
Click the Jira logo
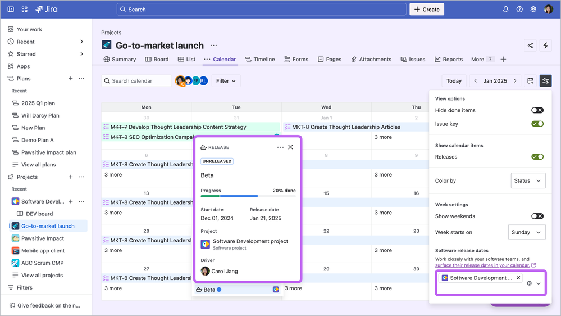tap(47, 10)
